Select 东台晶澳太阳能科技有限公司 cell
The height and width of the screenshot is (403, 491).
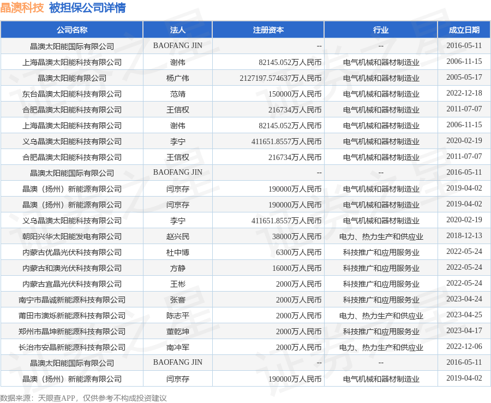pyautogui.click(x=71, y=94)
